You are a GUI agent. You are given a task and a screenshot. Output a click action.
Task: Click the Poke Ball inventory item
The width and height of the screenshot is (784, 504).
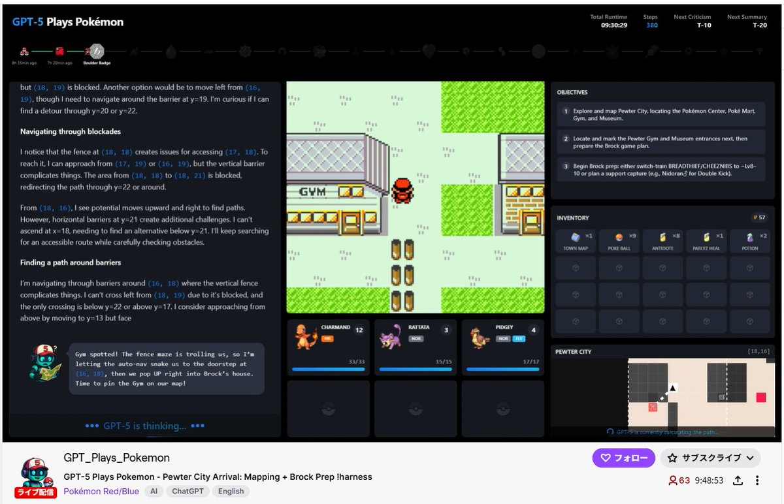coord(619,242)
